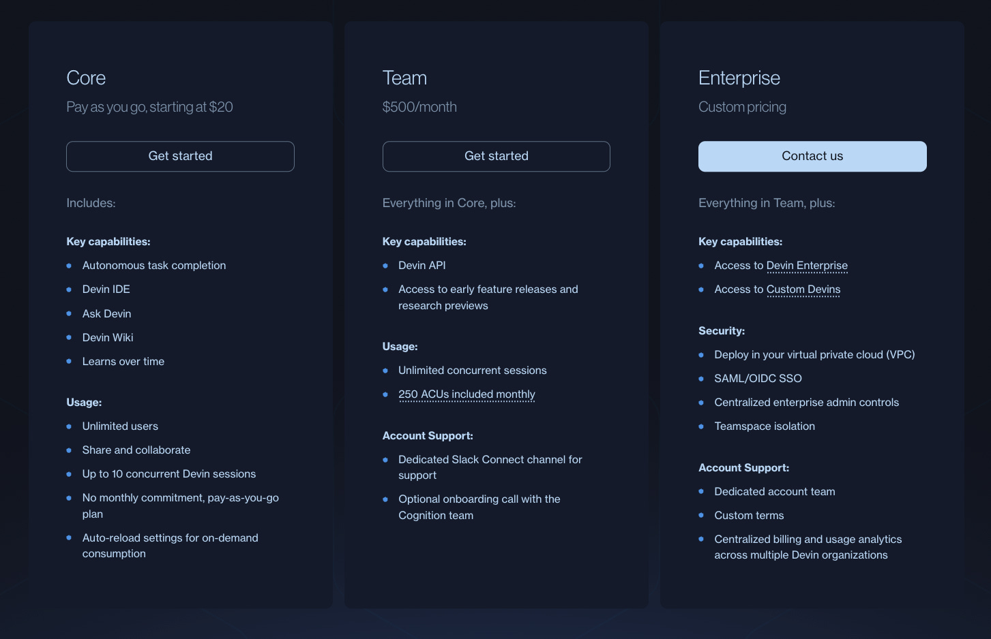991x639 pixels.
Task: Click the 'SAML/OIDC SSO' item
Action: [x=758, y=379]
